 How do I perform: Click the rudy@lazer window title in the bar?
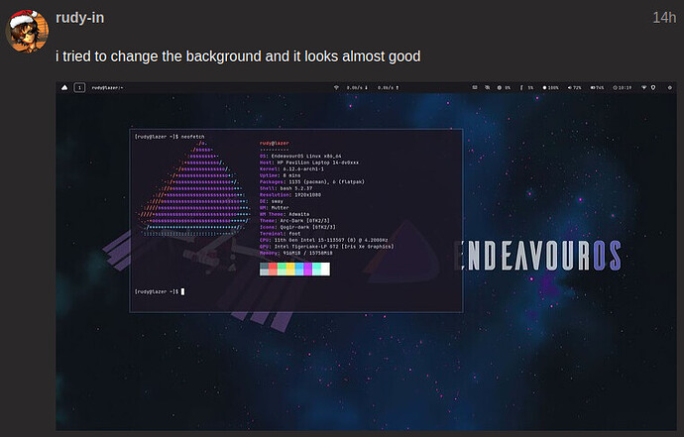107,87
